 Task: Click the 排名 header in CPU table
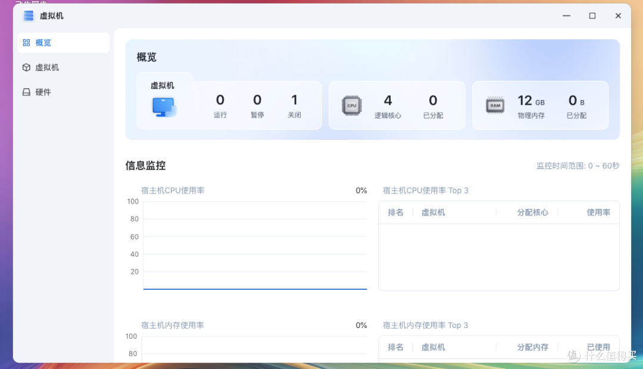pos(396,212)
